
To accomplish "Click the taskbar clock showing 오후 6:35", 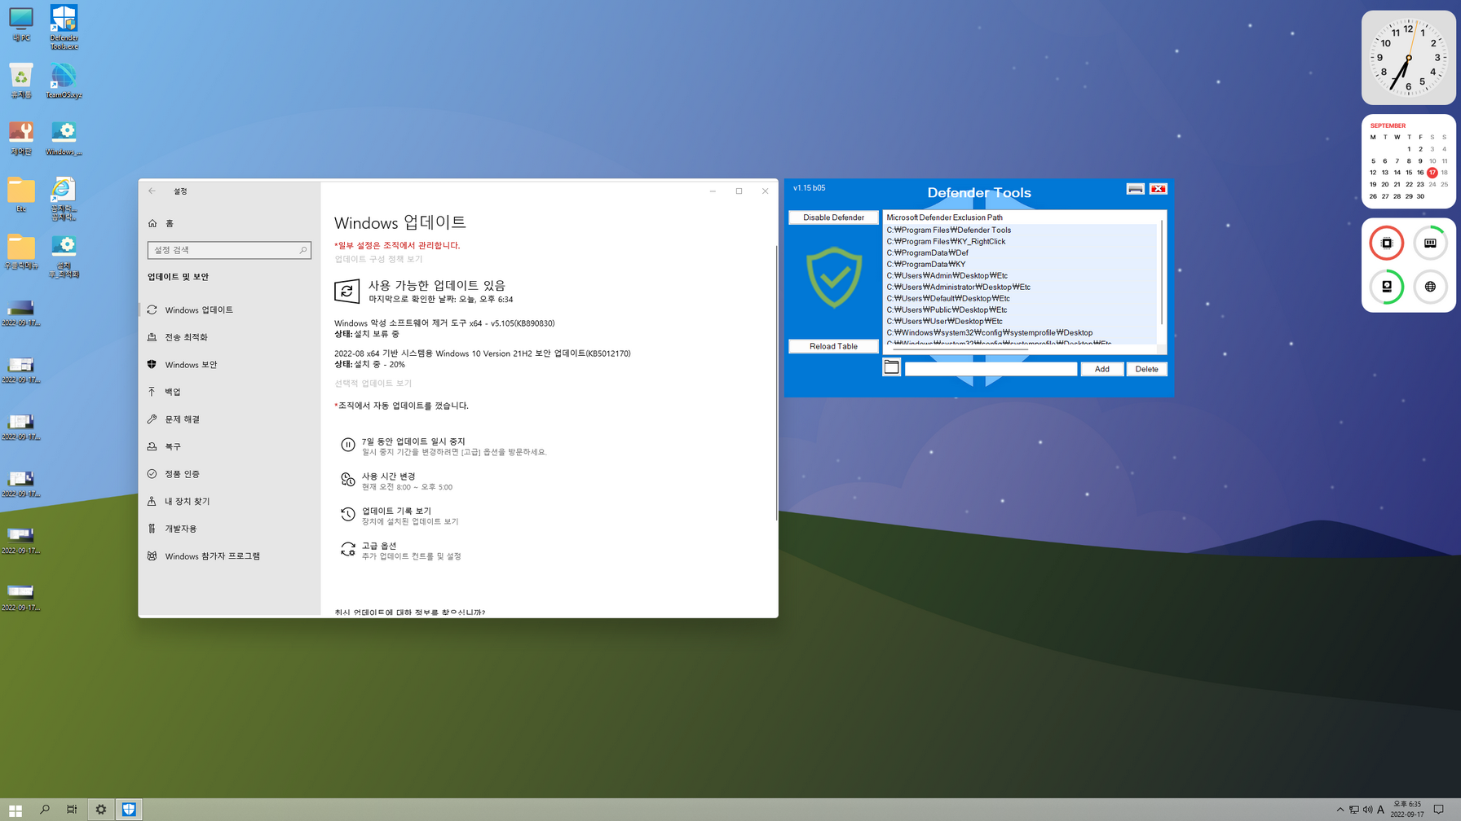I will click(1407, 810).
